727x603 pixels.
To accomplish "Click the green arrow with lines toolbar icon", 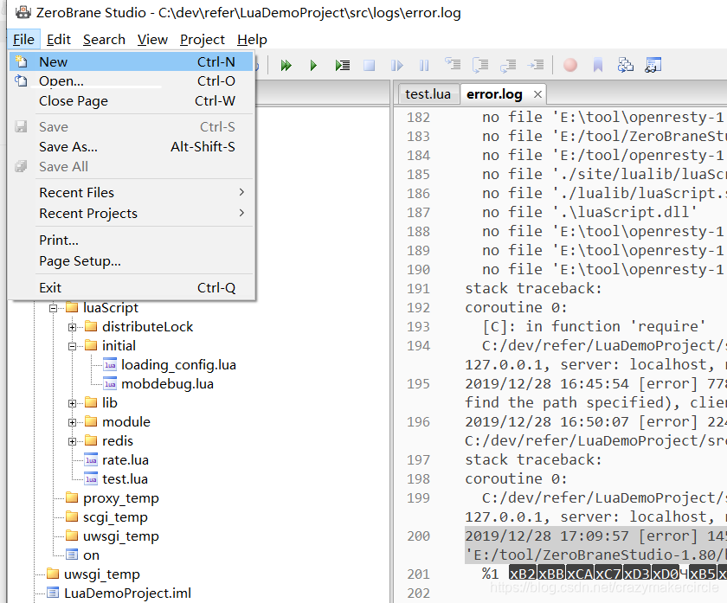I will click(x=342, y=66).
